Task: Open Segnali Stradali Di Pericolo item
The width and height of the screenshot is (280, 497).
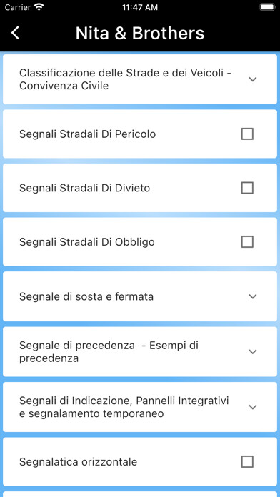Action: (x=140, y=134)
